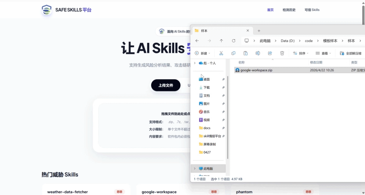Open the 查看 (View) dropdown
The image size is (365, 195).
pos(323,53)
